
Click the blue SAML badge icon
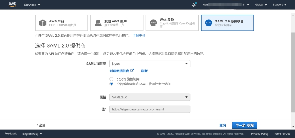click(x=209, y=23)
